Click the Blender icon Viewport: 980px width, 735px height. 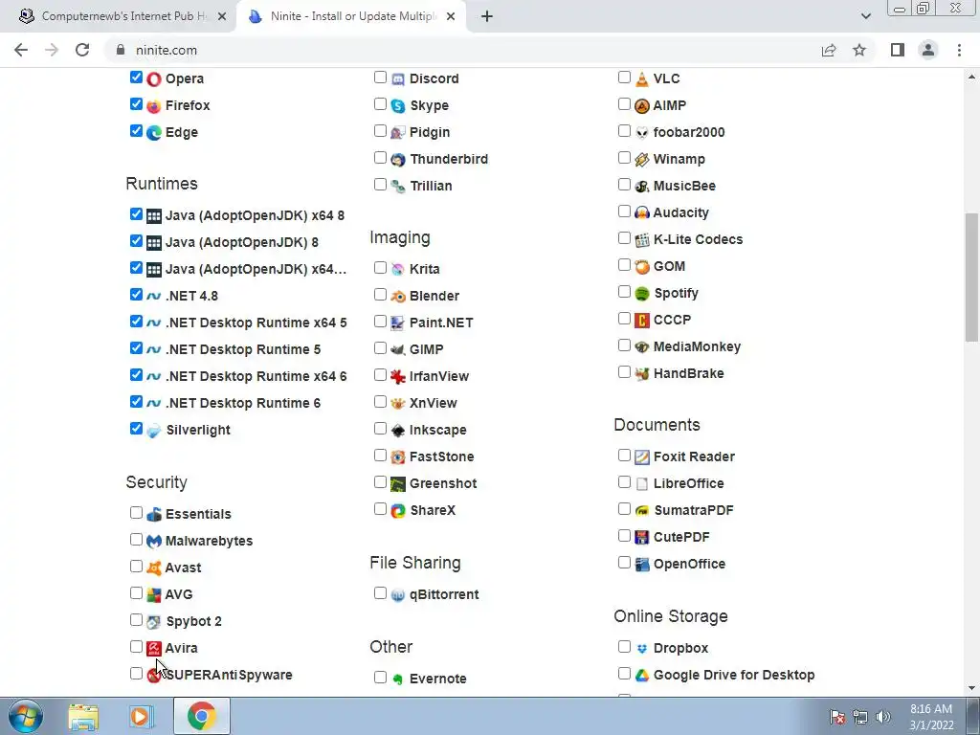(398, 297)
